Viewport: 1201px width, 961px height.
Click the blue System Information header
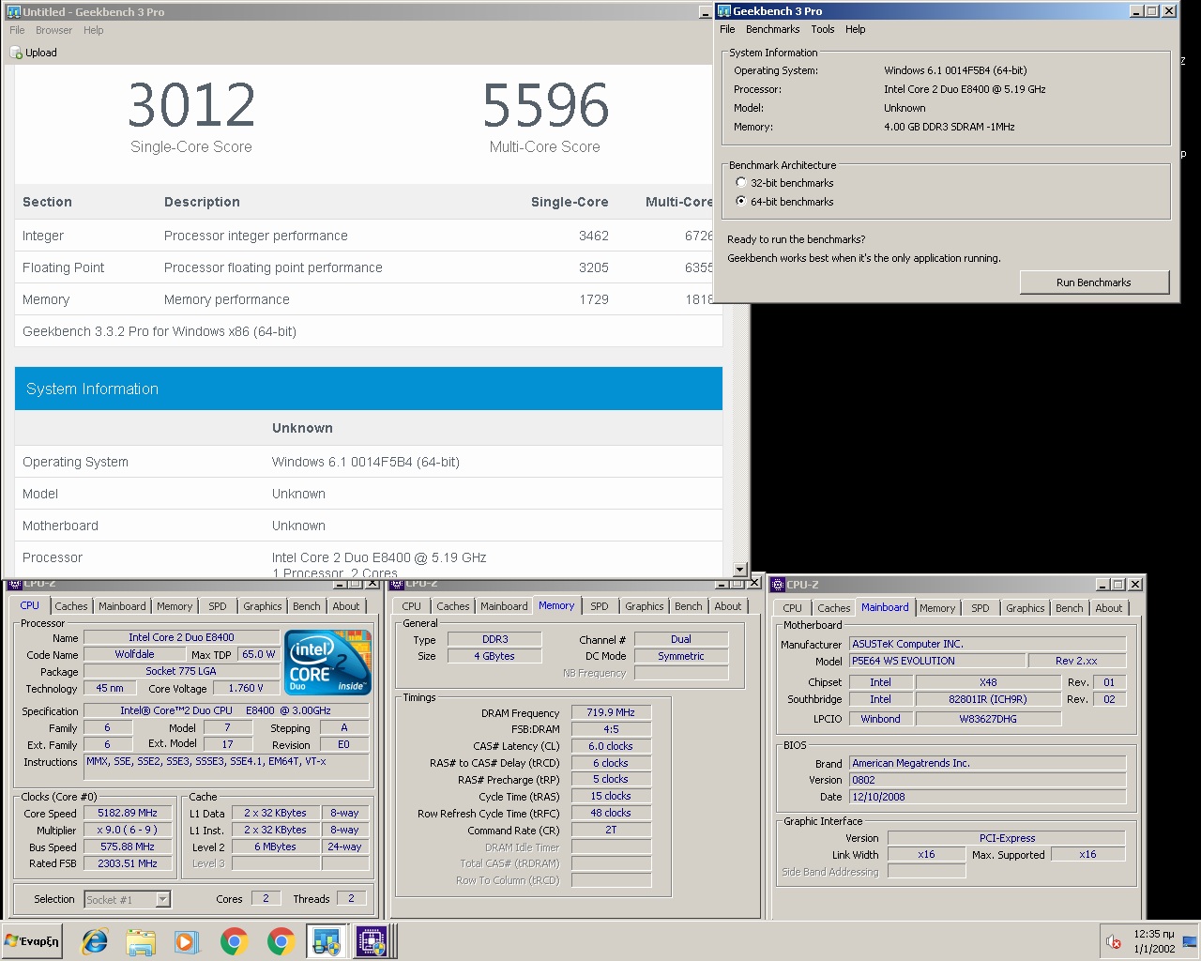click(369, 389)
